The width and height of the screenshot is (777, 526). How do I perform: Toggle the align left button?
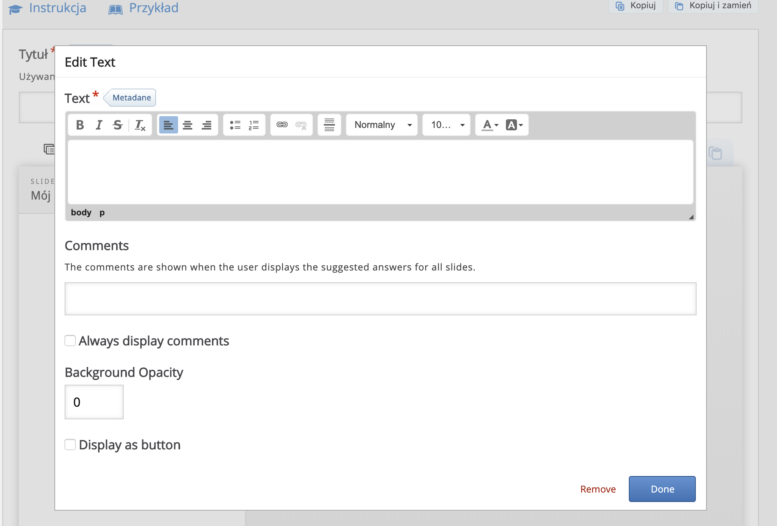point(169,125)
